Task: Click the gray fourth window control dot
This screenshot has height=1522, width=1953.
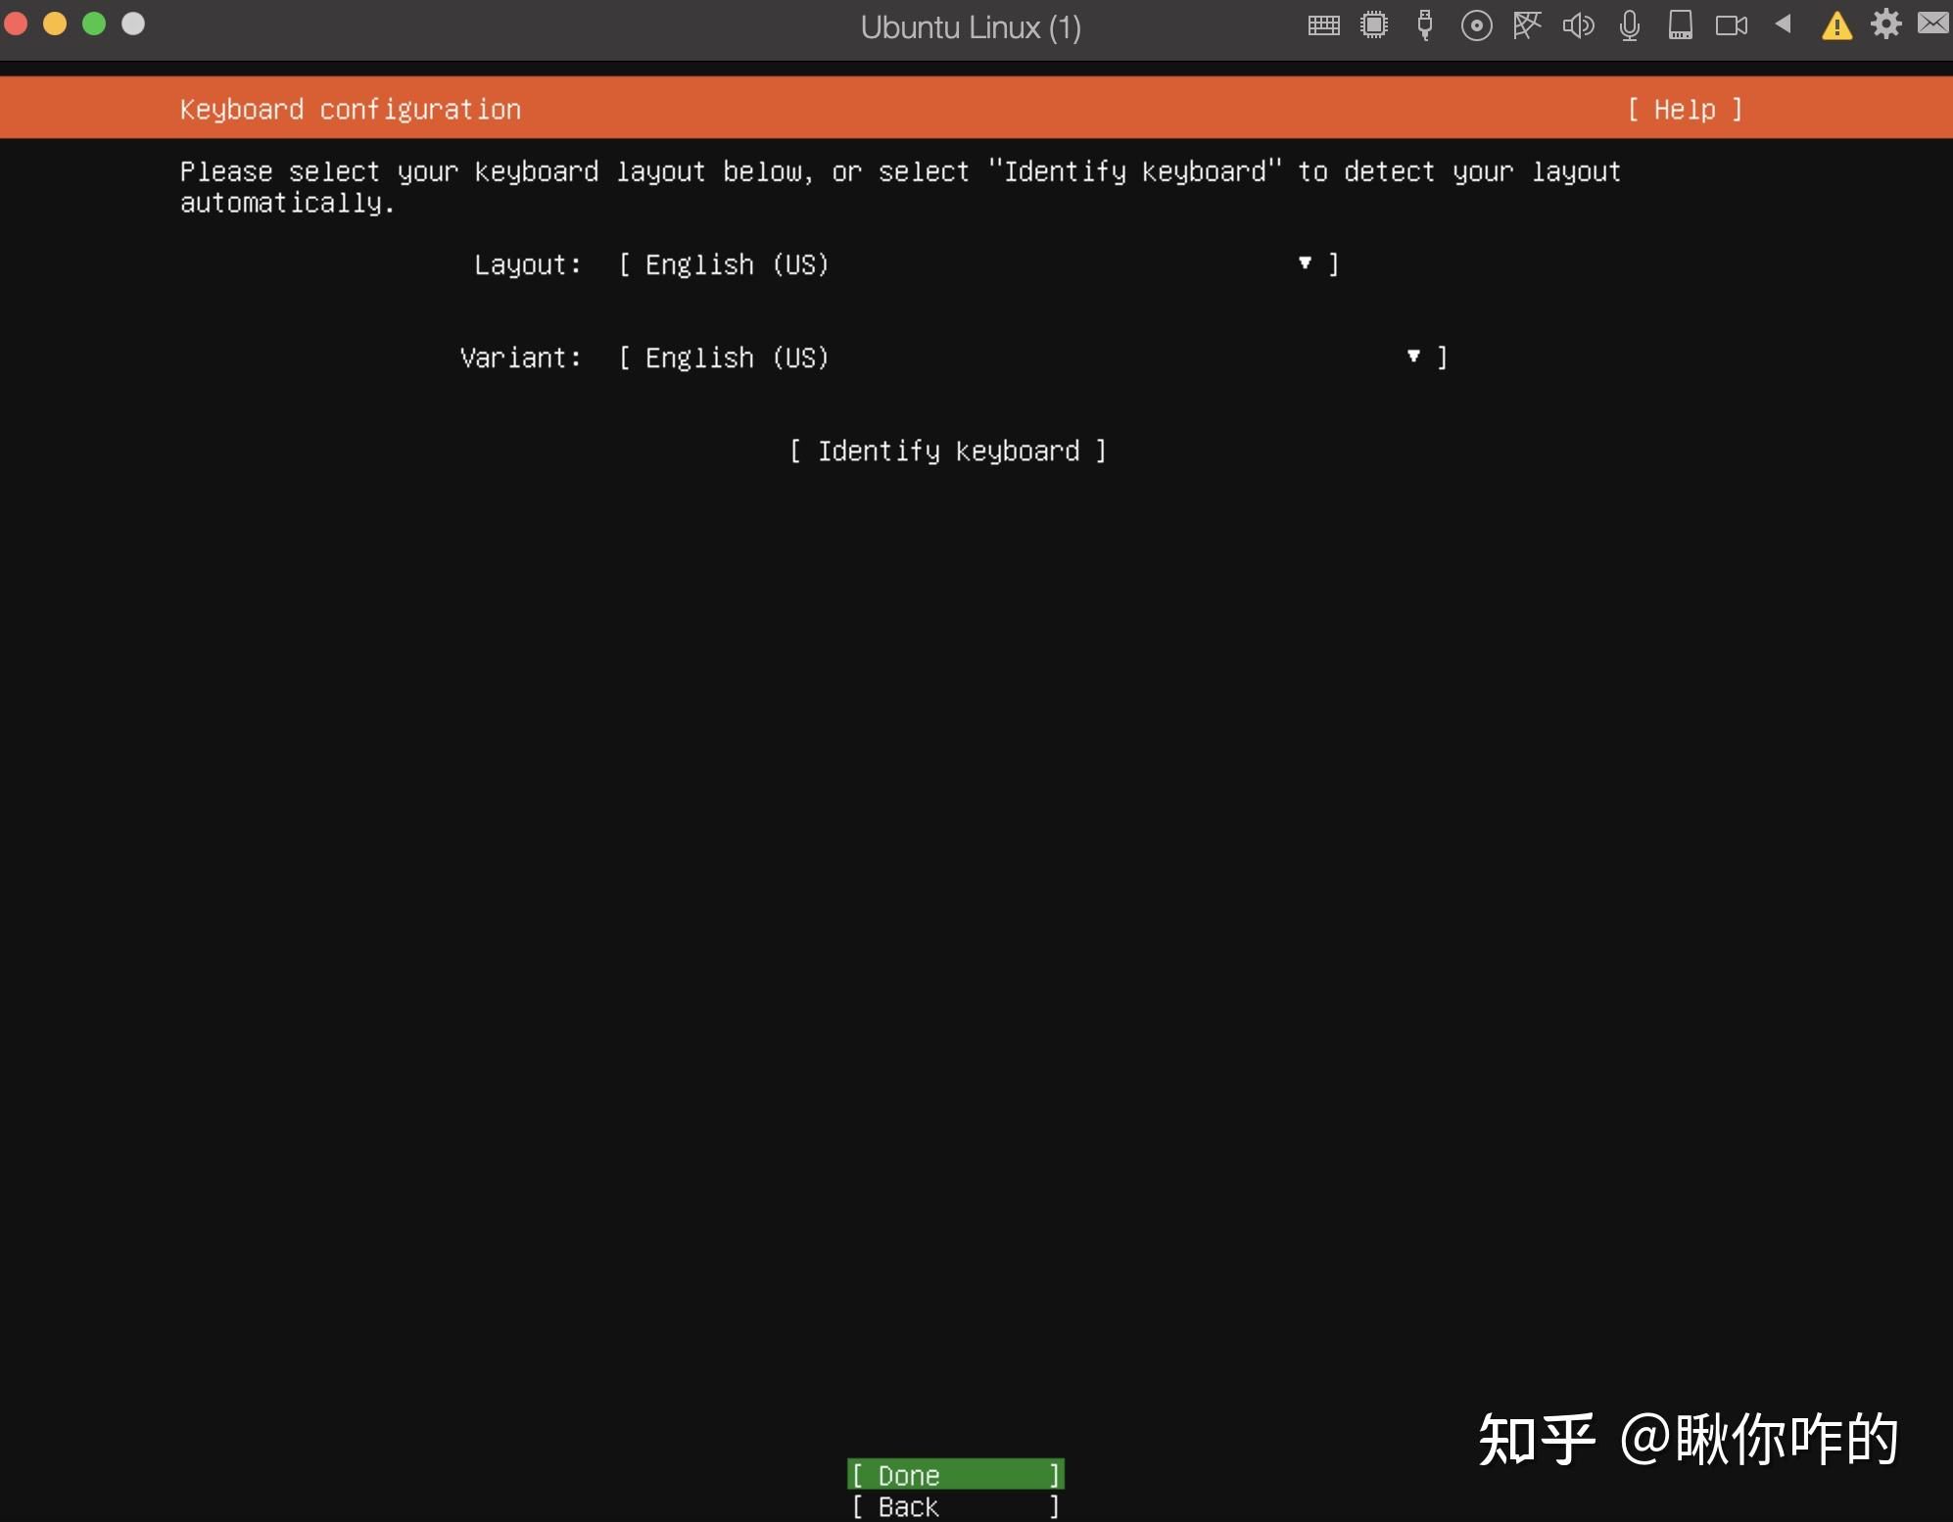Action: pos(133,24)
